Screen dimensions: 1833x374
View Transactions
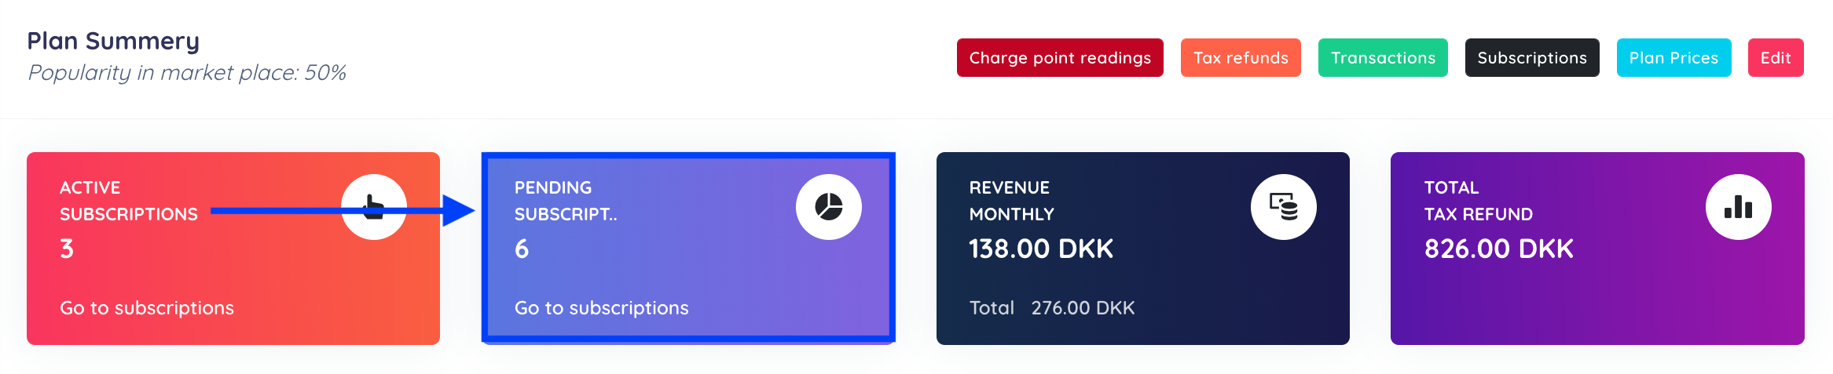pyautogui.click(x=1383, y=58)
